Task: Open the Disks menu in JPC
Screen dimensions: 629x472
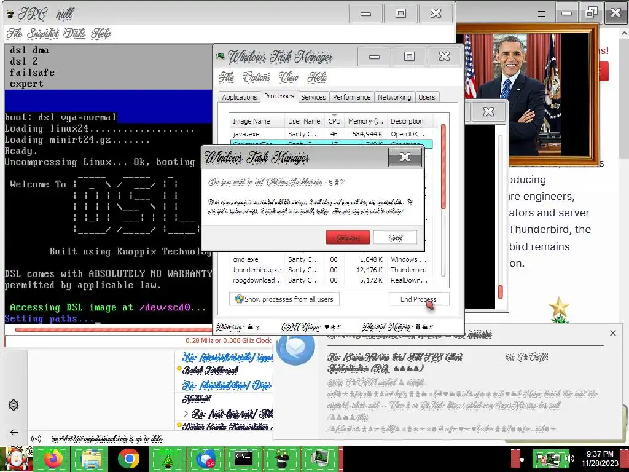Action: tap(74, 33)
